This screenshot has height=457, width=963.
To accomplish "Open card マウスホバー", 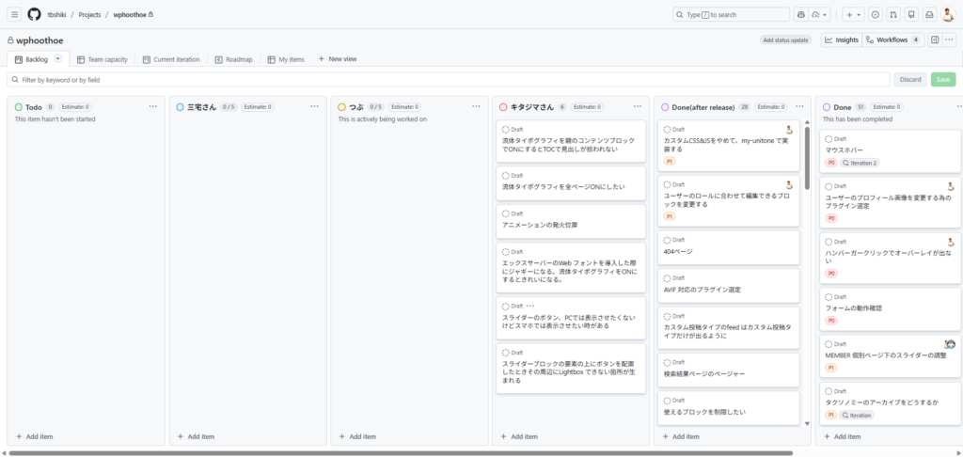I will [844, 150].
